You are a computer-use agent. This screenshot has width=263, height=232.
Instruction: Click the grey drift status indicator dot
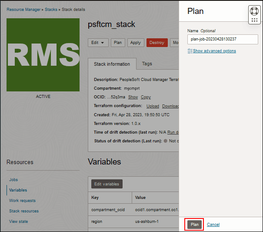pos(165,141)
